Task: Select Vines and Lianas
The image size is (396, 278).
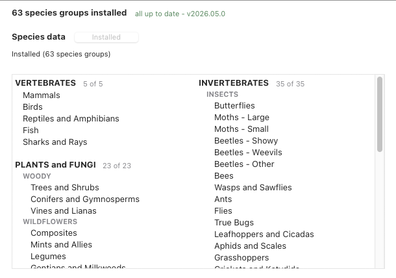Action: [64, 211]
